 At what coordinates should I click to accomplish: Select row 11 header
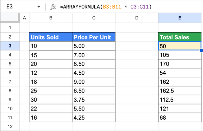pos(10,118)
